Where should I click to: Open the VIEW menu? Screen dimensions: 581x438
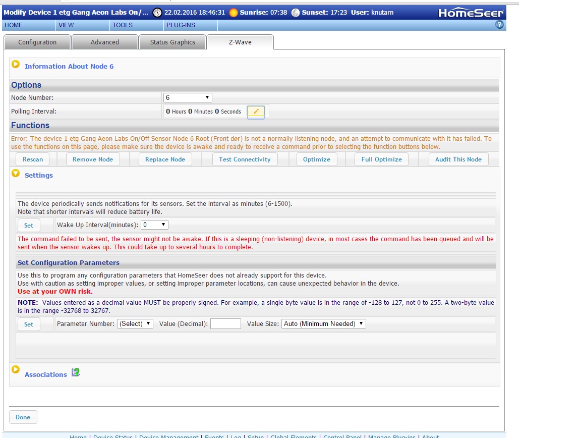(67, 25)
